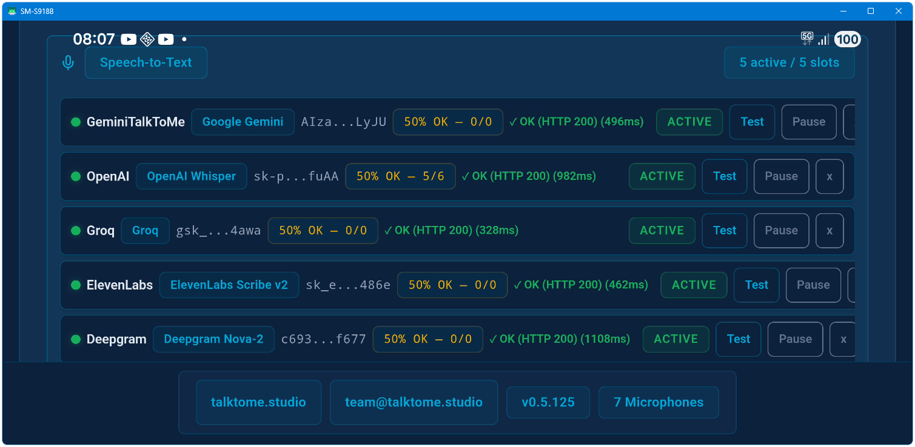The height and width of the screenshot is (447, 915).
Task: Remove the Deepgram row using x
Action: pyautogui.click(x=843, y=339)
